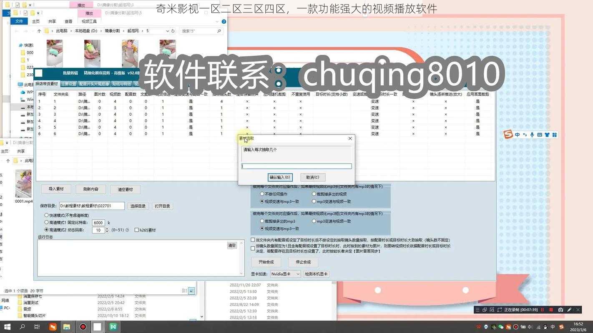Click the Sogou voice input microphone icon
593x333 pixels.
pyautogui.click(x=532, y=135)
